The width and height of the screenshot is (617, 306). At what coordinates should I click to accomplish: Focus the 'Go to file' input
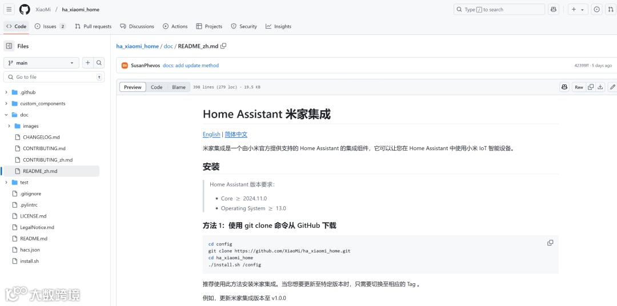[54, 77]
